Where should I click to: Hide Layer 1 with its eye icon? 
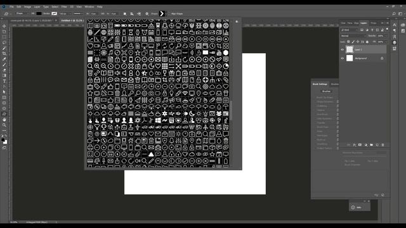click(x=343, y=49)
